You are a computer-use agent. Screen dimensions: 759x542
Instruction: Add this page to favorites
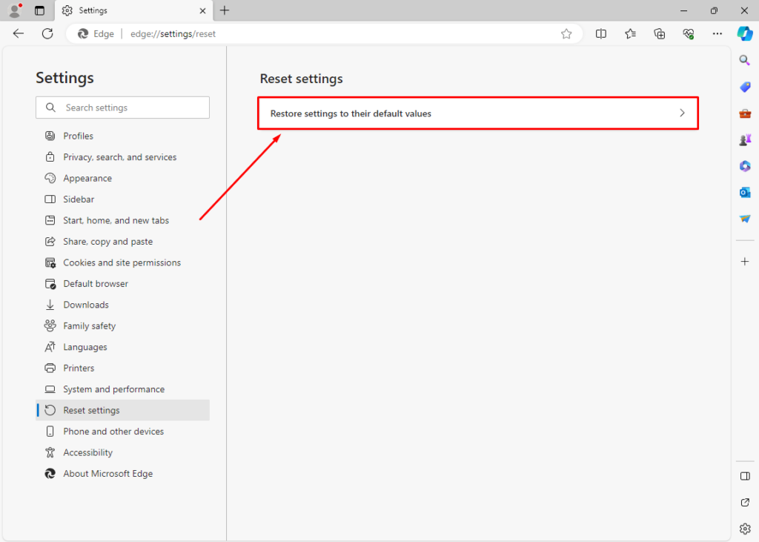pyautogui.click(x=566, y=33)
